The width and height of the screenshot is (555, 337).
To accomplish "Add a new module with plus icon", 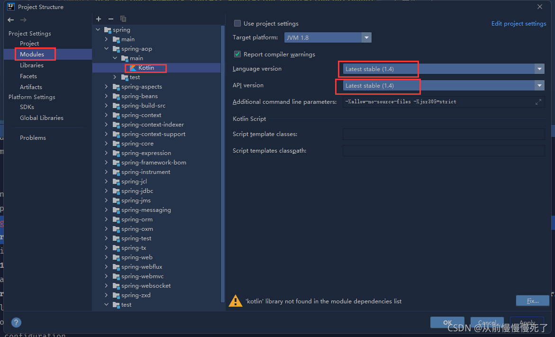I will point(99,19).
